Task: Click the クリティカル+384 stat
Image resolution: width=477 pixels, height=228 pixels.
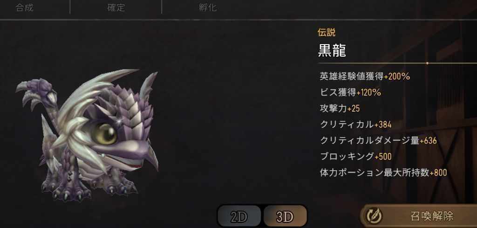Action: click(355, 124)
